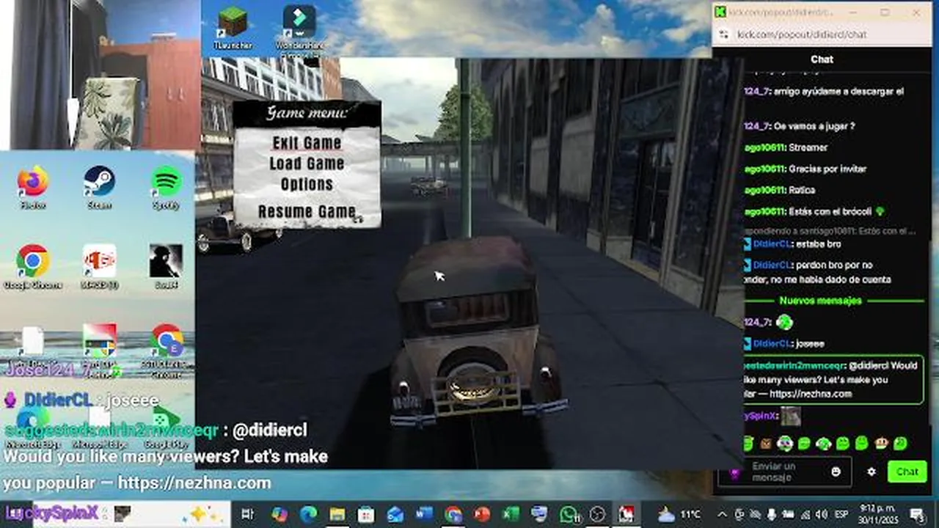Click the green Chat send button
The image size is (939, 528).
[907, 472]
